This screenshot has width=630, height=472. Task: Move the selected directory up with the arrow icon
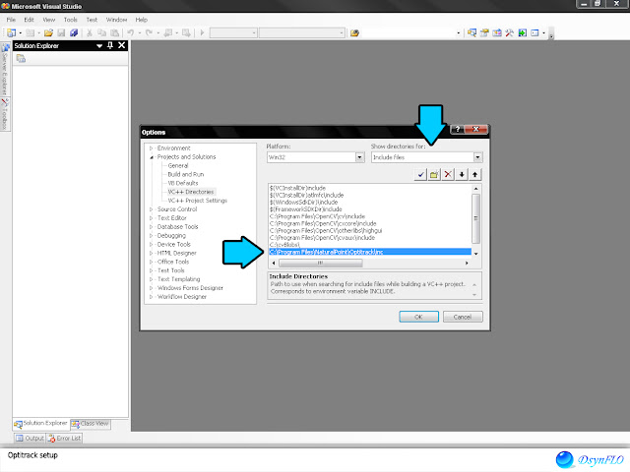[475, 175]
